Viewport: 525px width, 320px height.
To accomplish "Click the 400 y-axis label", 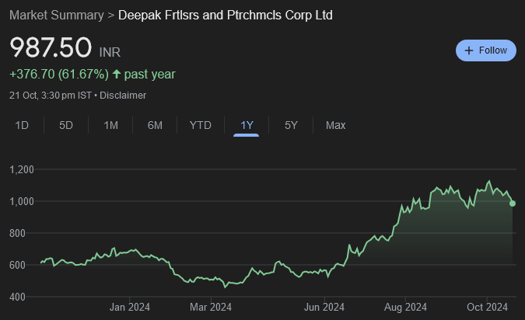I will click(17, 297).
